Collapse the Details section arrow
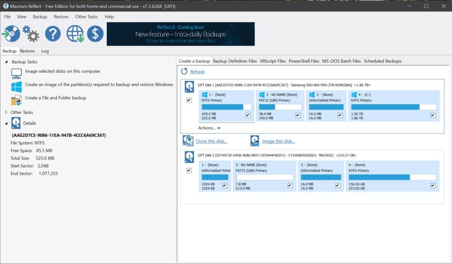The image size is (452, 264). click(x=6, y=123)
